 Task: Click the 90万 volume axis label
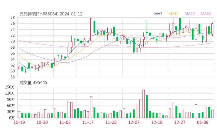pos(11,99)
